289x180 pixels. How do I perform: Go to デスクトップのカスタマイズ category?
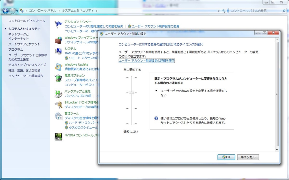pyautogui.click(x=27, y=65)
